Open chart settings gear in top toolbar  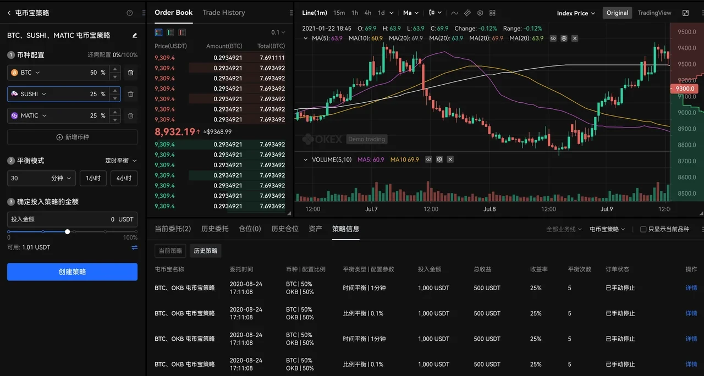(x=480, y=13)
